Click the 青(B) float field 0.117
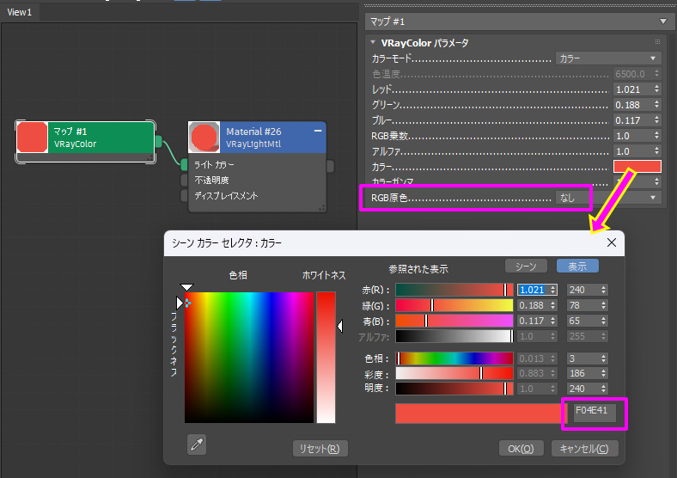Image resolution: width=677 pixels, height=478 pixels. pyautogui.click(x=534, y=321)
